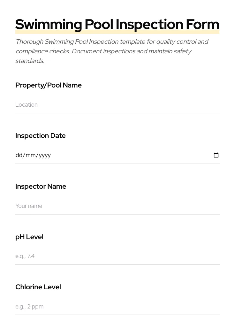This screenshot has width=235, height=327.
Task: Select the Property/Pool Name label
Action: pyautogui.click(x=49, y=85)
